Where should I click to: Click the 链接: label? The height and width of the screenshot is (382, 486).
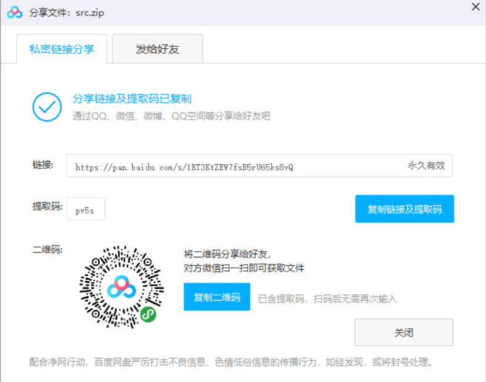[x=43, y=165]
